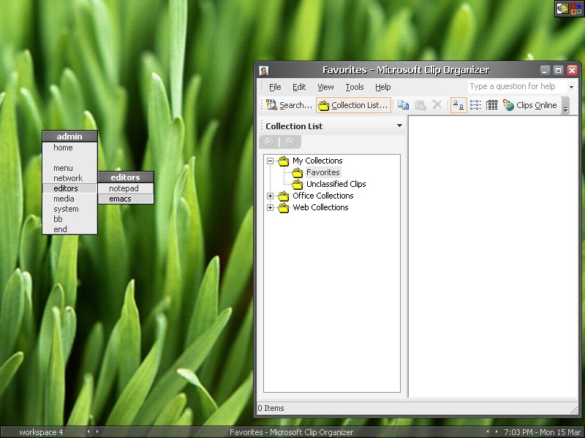The width and height of the screenshot is (585, 438).
Task: Select editors in the admin menu
Action: tap(69, 188)
